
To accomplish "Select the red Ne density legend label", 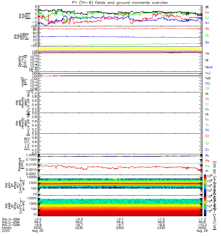I will click(207, 53).
